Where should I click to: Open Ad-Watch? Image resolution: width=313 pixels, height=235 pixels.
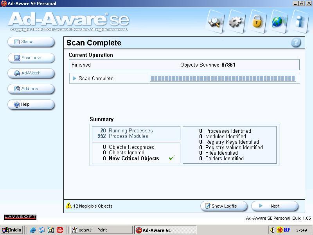tap(31, 73)
